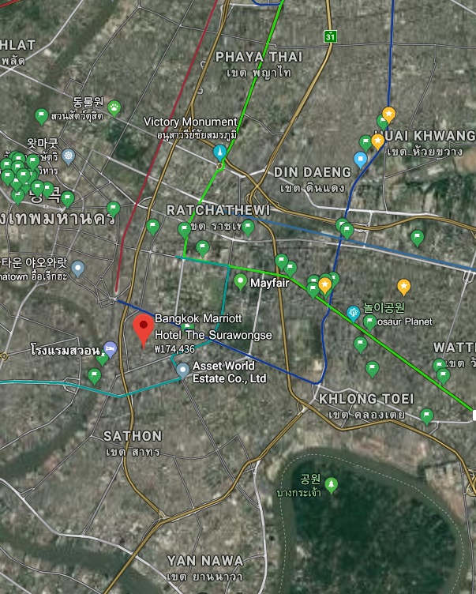This screenshot has width=476, height=594.
Task: Click the Bangkok Marriott Hotel The Surawongse label
Action: click(213, 326)
